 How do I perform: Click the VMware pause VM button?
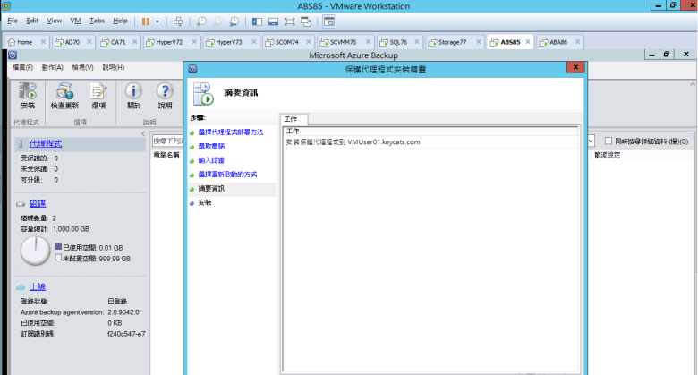point(145,21)
